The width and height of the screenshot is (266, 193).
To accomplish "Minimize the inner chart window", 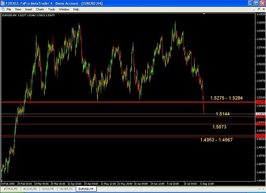I will point(254,9).
